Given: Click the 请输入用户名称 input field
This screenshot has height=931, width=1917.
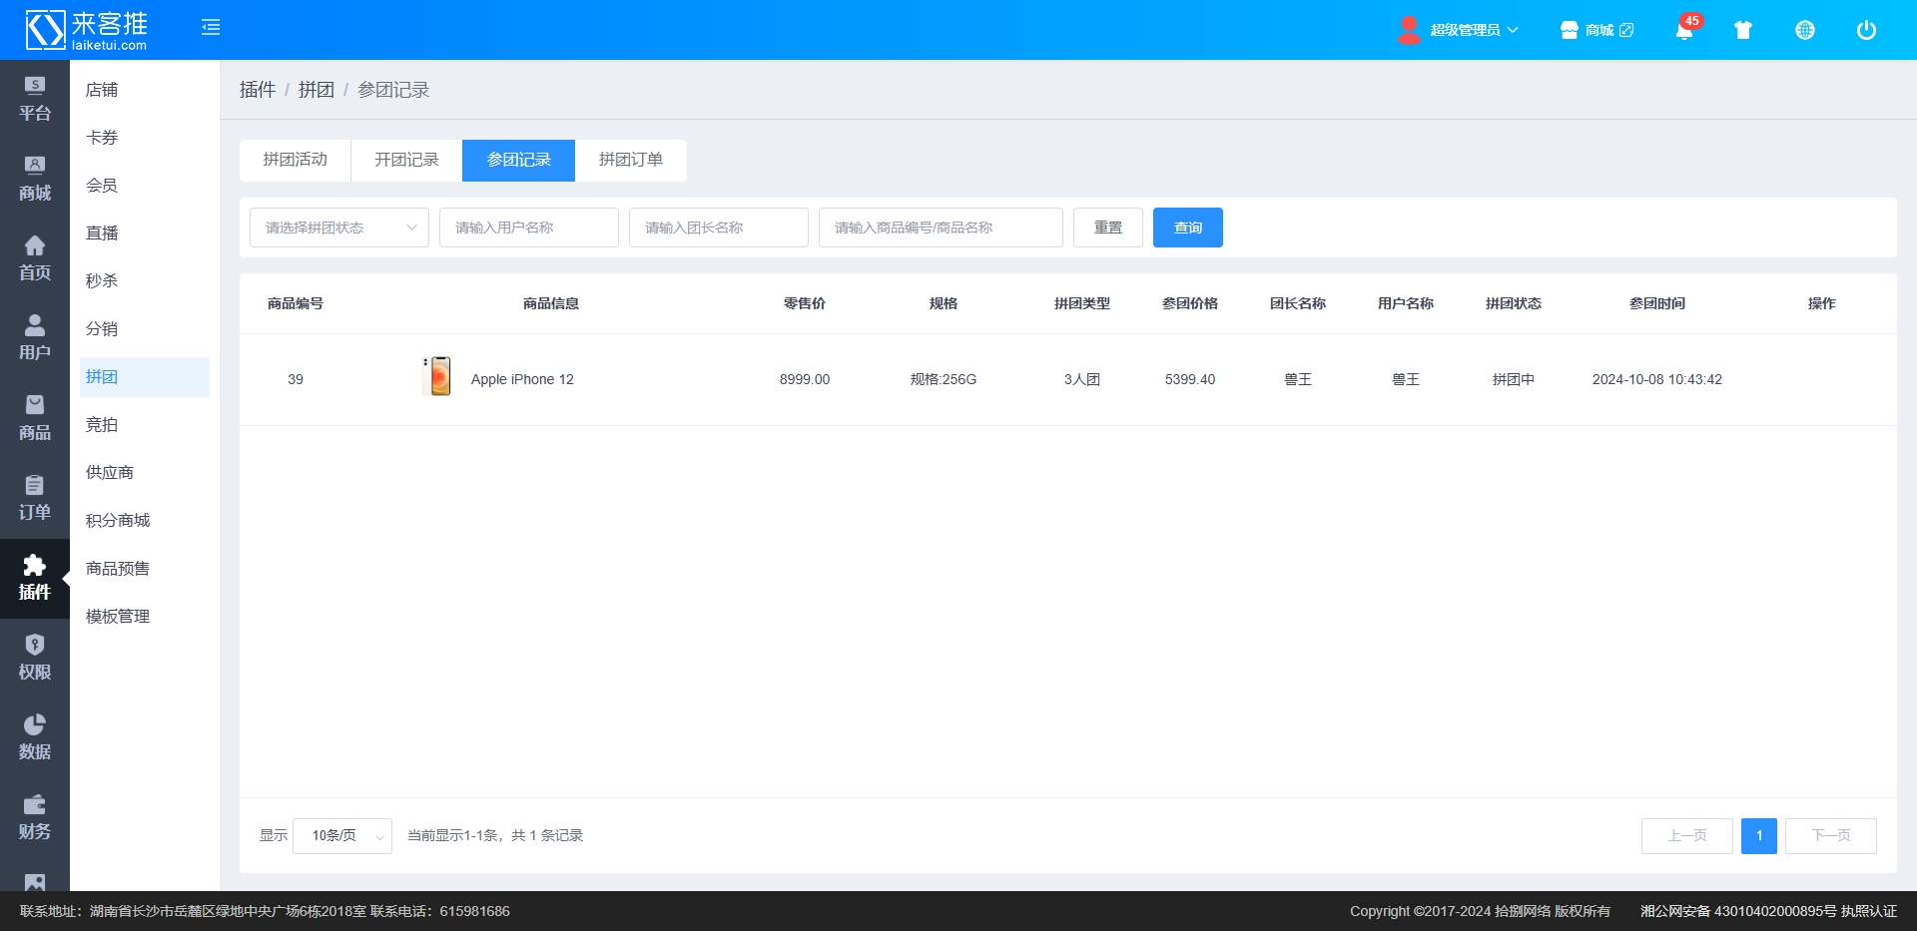Looking at the screenshot, I should (x=528, y=228).
